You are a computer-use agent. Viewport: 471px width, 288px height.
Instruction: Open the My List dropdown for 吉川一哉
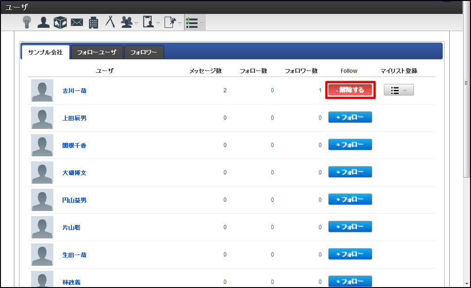(x=399, y=90)
